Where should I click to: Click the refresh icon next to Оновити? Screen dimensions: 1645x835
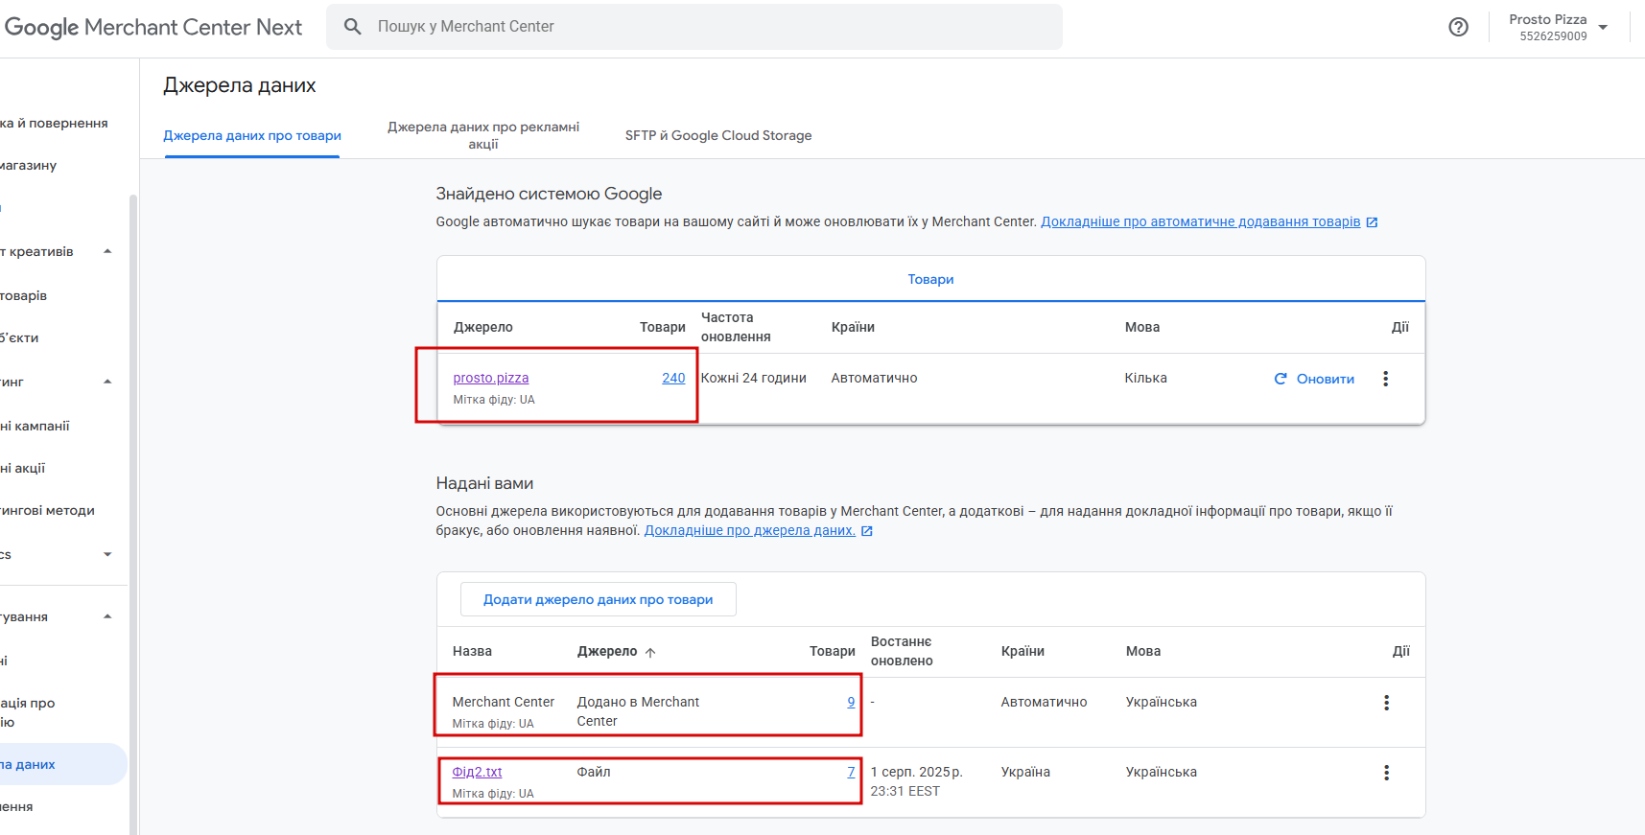coord(1281,379)
